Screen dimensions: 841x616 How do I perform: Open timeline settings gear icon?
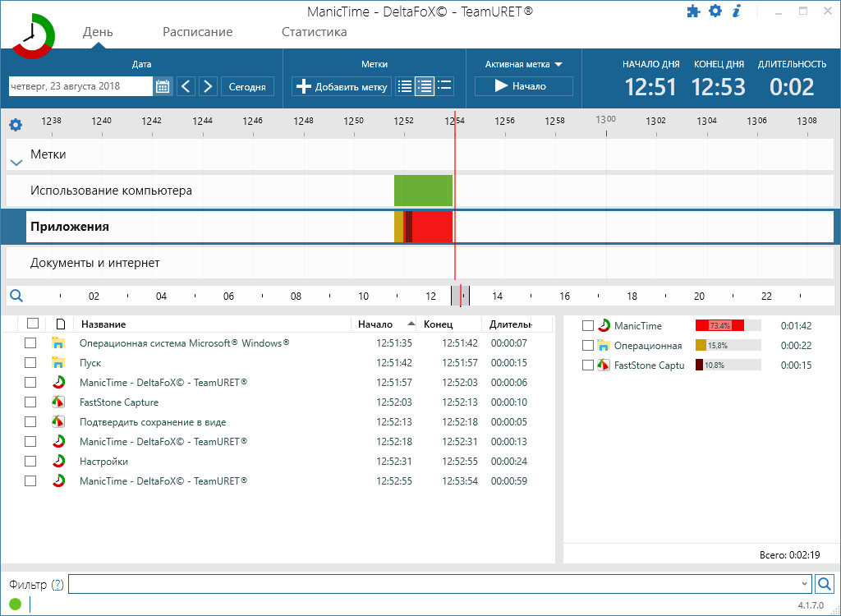pyautogui.click(x=16, y=126)
